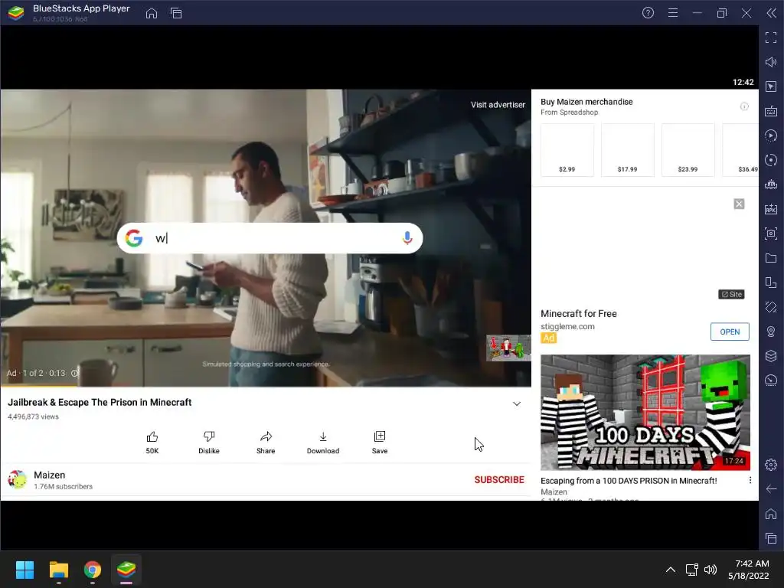Open keyboard game controls icon

[x=771, y=111]
